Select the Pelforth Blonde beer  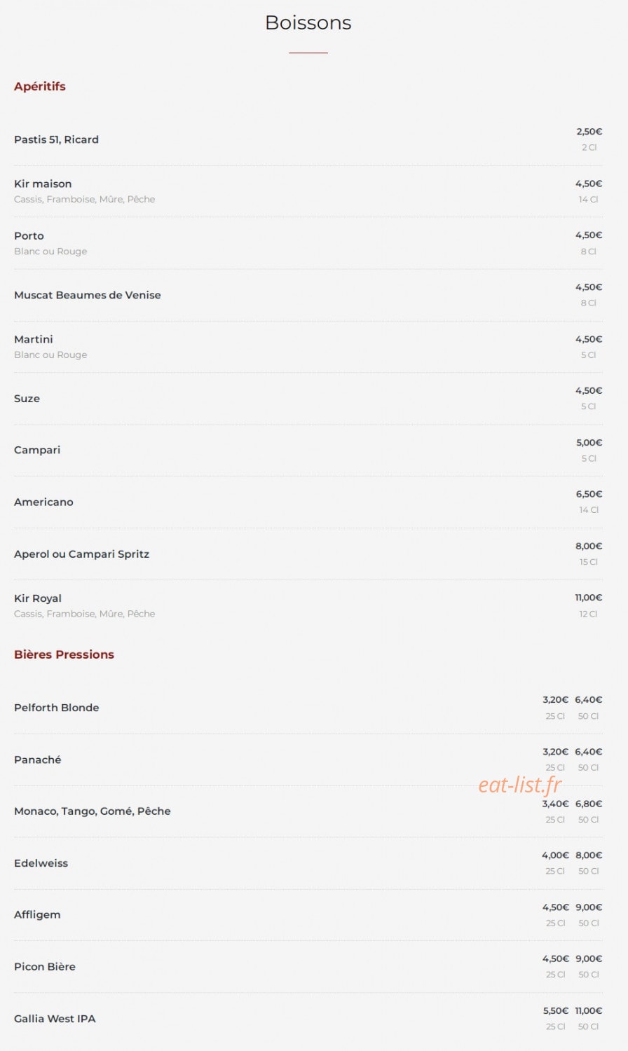[x=57, y=708]
